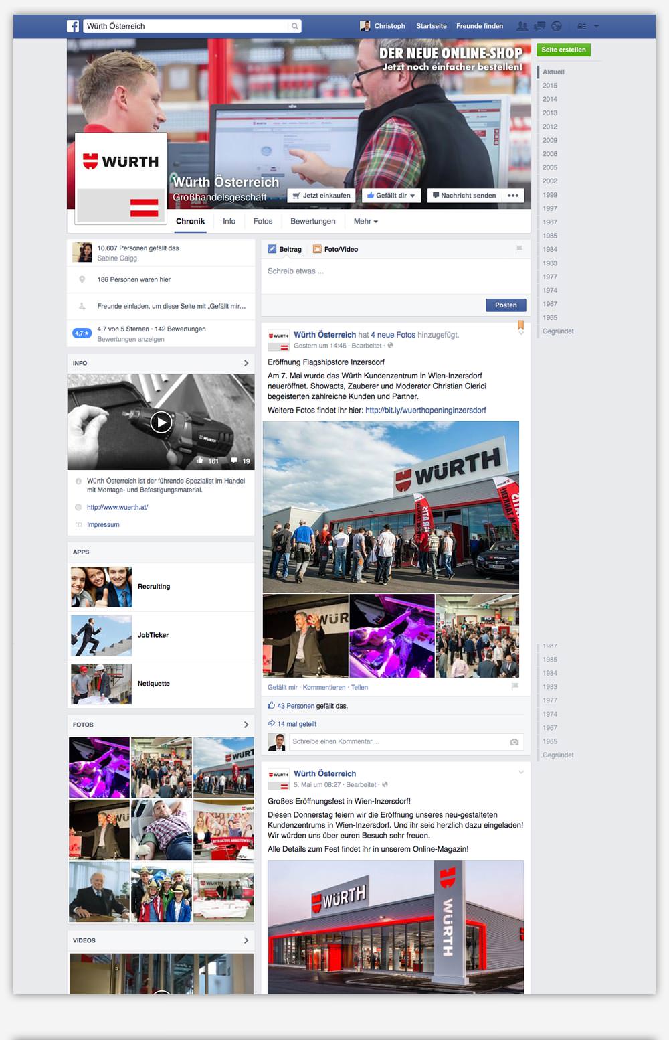Open account dropdown arrow in top bar
This screenshot has width=669, height=1040.
pyautogui.click(x=596, y=26)
